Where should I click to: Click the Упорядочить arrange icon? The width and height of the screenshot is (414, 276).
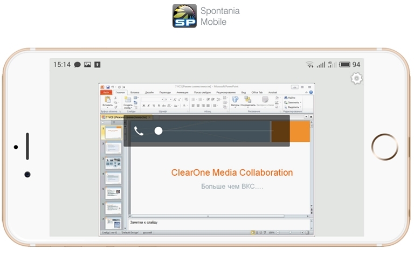coord(248,102)
